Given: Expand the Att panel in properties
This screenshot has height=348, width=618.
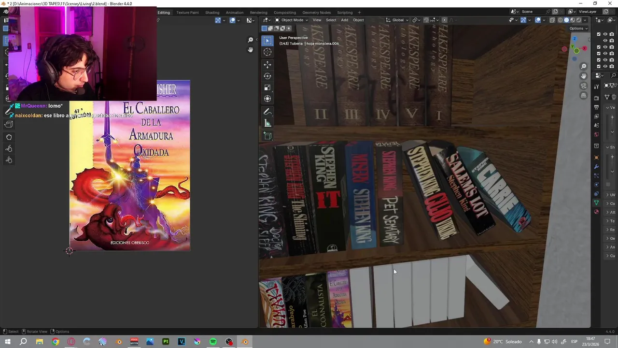Looking at the screenshot, I should tap(610, 212).
